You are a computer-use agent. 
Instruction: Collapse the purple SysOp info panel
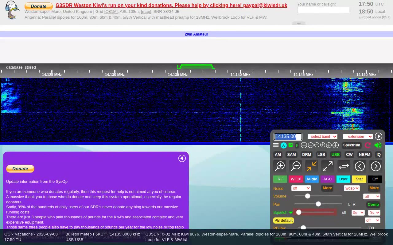tap(182, 158)
